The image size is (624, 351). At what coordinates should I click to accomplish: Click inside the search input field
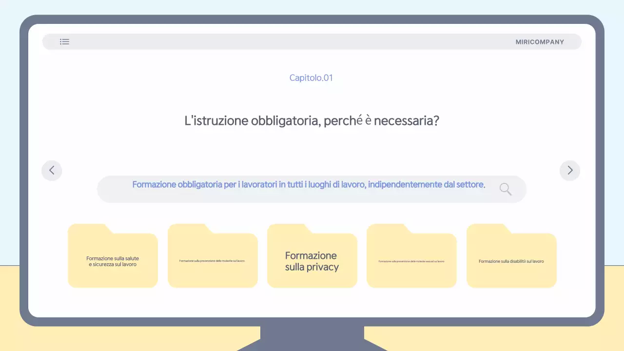(x=309, y=189)
